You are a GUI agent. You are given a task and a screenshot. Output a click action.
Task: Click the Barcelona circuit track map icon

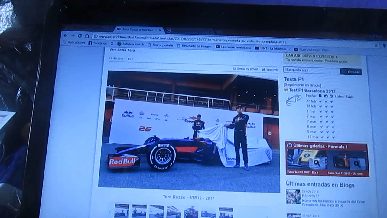coord(293,100)
